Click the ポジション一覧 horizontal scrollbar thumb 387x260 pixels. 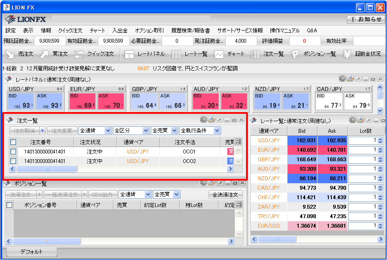[47, 241]
